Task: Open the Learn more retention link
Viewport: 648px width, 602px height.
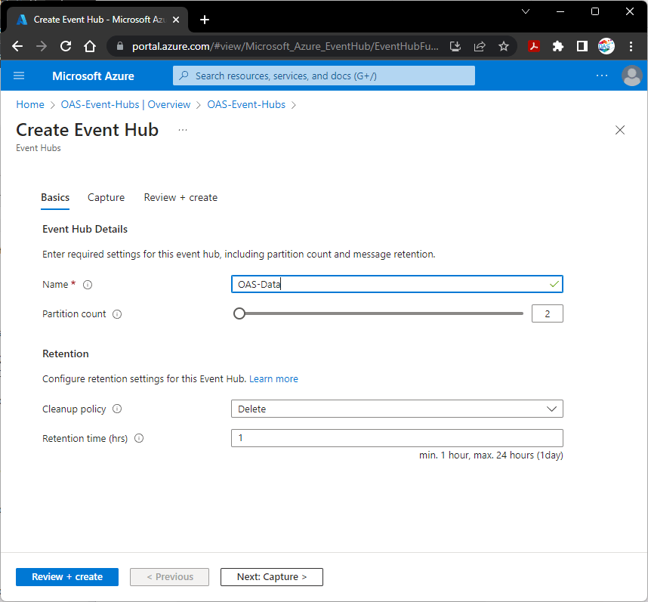Action: [273, 378]
